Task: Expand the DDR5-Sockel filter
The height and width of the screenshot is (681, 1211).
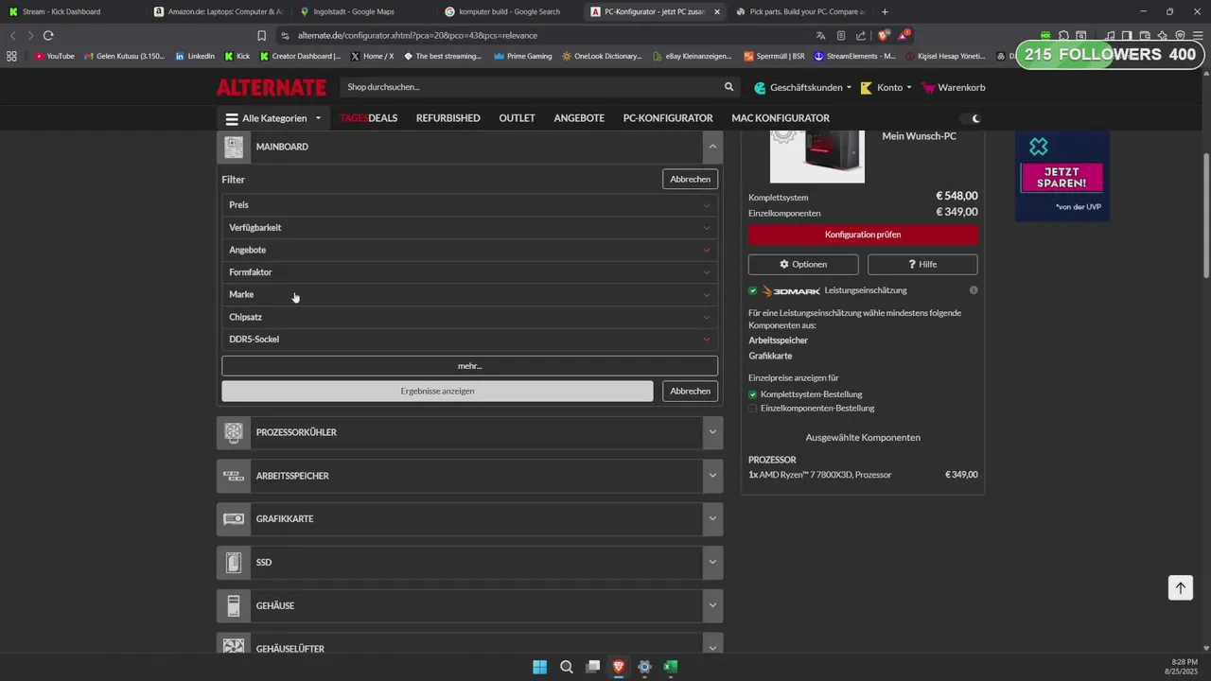Action: [x=469, y=339]
